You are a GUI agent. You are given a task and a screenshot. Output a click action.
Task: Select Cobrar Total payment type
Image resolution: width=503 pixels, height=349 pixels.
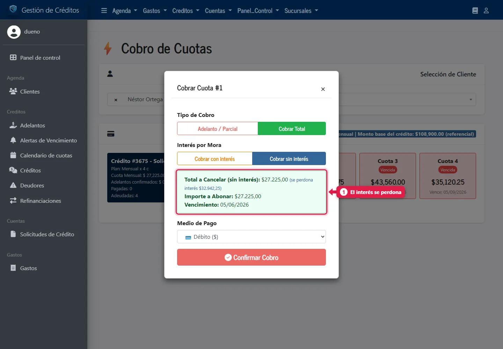tap(292, 129)
